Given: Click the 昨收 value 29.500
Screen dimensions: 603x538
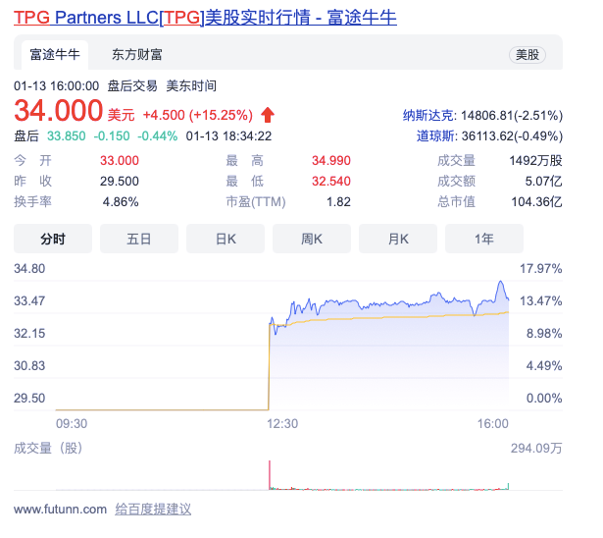Looking at the screenshot, I should [120, 181].
